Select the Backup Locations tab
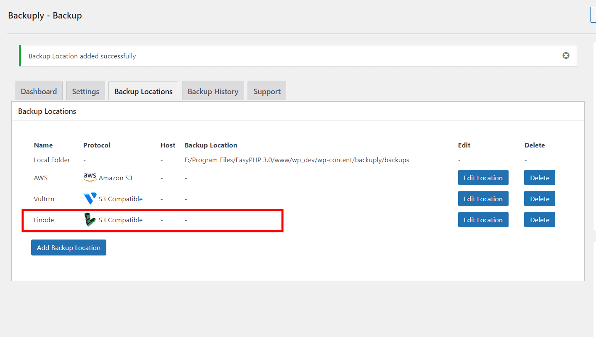The width and height of the screenshot is (596, 337). 143,91
